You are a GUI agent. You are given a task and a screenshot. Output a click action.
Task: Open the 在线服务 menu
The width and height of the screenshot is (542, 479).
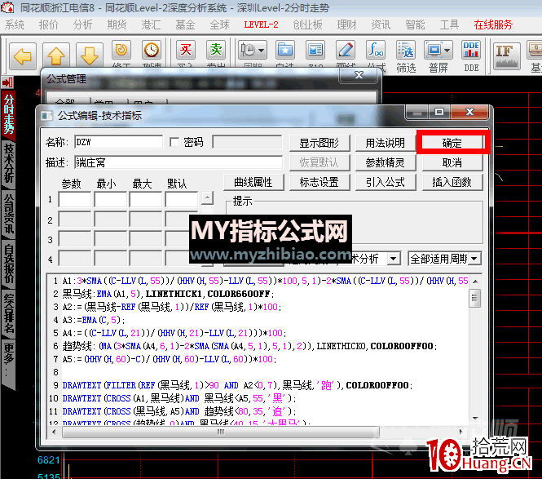[x=493, y=24]
